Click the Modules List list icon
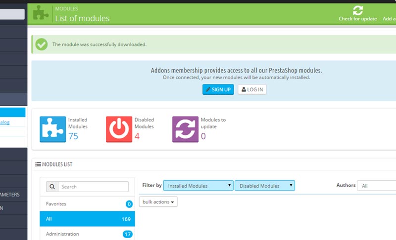Screen dimensions: 396x240 38,164
